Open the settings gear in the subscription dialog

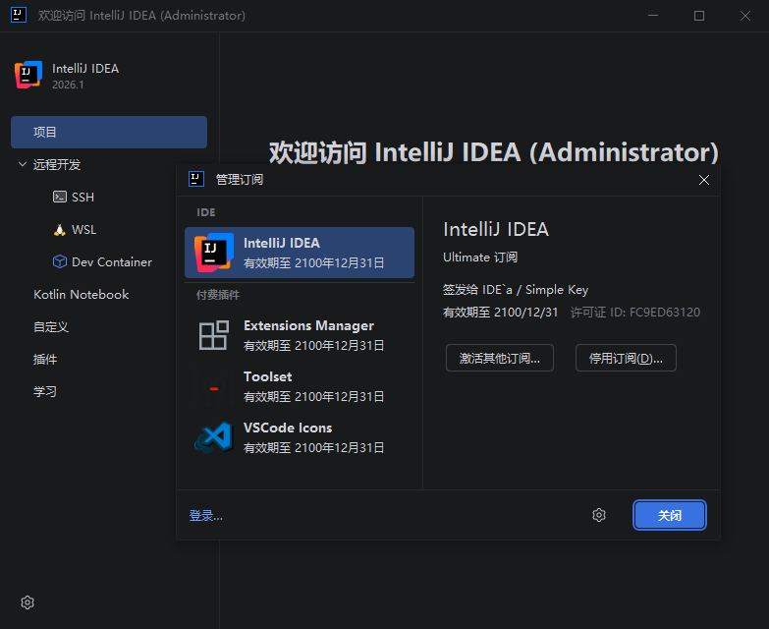(x=599, y=515)
